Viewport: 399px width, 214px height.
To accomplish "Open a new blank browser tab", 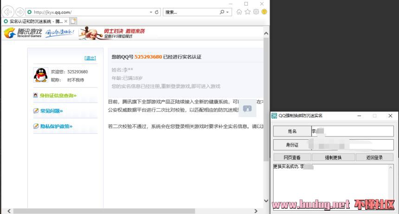I will (x=73, y=21).
